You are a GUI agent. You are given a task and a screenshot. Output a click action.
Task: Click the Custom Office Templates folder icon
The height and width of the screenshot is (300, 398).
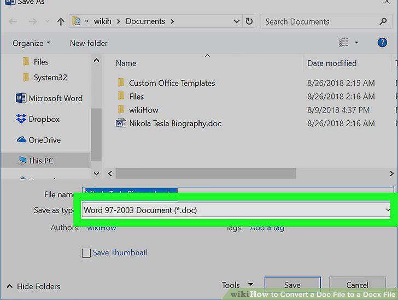click(121, 83)
